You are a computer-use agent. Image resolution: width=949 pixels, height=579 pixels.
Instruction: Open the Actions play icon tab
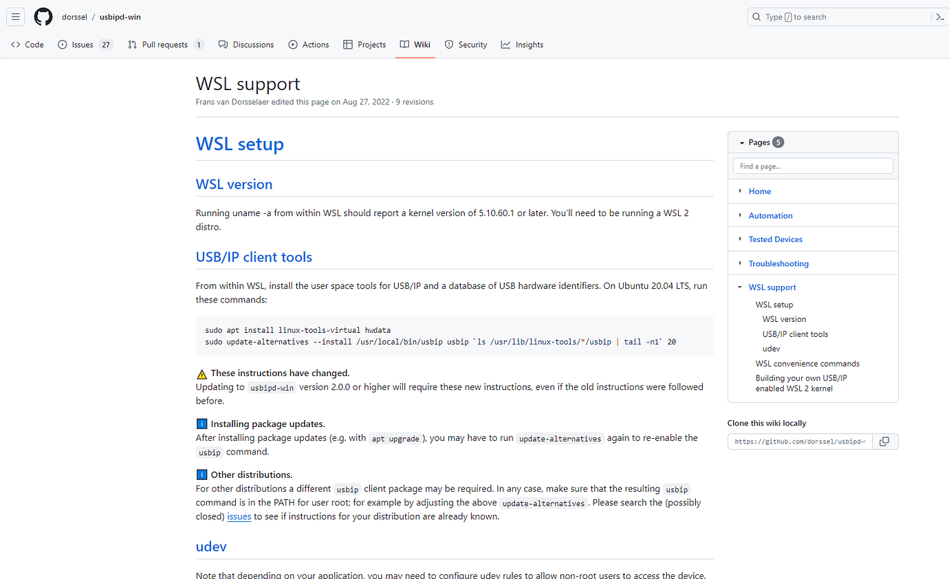[293, 45]
